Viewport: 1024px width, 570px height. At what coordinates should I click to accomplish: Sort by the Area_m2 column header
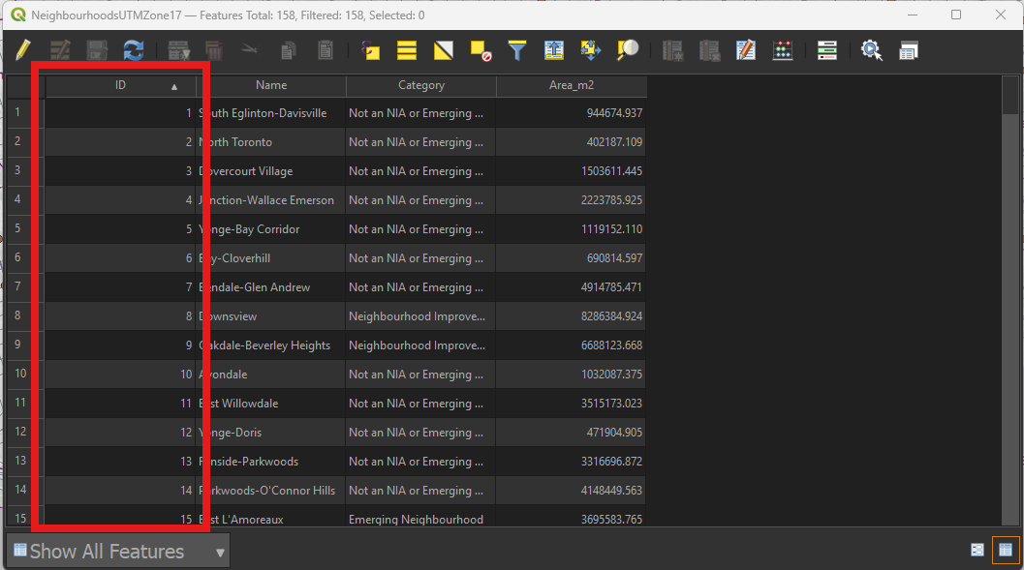(x=572, y=85)
